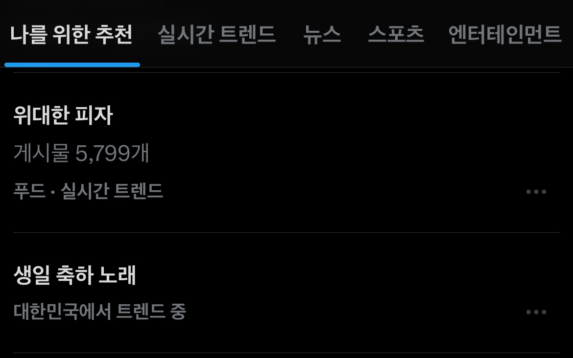
Task: Go to the 엔터테인먼트 tab
Action: (x=504, y=35)
